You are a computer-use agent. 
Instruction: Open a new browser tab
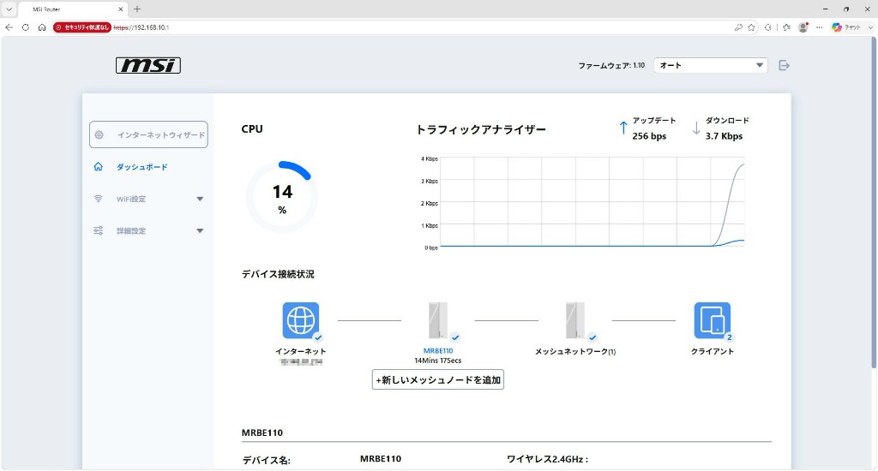tap(137, 9)
